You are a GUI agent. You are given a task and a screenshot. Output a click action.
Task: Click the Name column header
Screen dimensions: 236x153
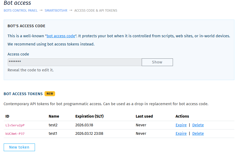point(54,116)
